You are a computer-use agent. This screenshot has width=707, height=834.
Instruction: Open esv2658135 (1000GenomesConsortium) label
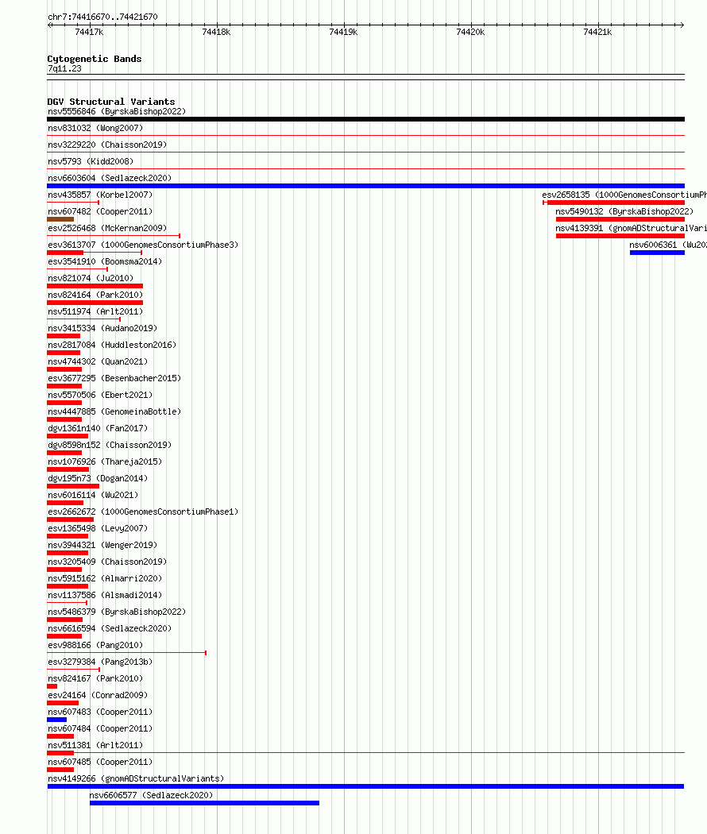[624, 195]
